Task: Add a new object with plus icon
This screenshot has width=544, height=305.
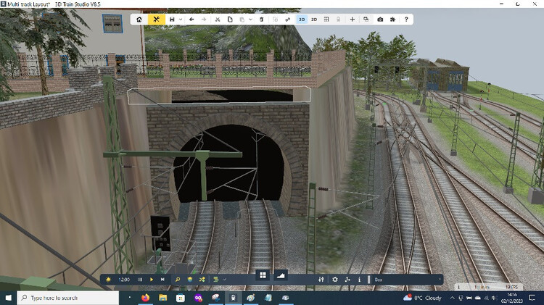Action: point(352,20)
